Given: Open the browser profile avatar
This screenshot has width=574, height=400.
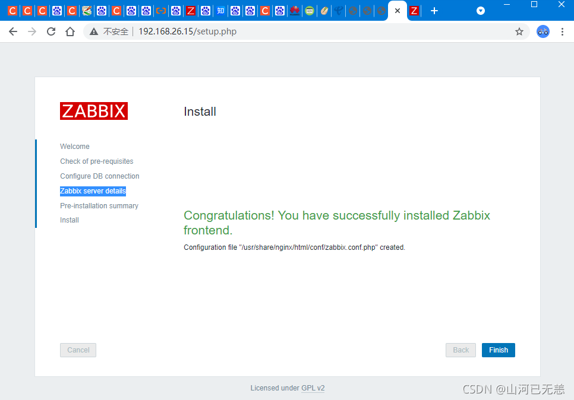Looking at the screenshot, I should point(543,31).
